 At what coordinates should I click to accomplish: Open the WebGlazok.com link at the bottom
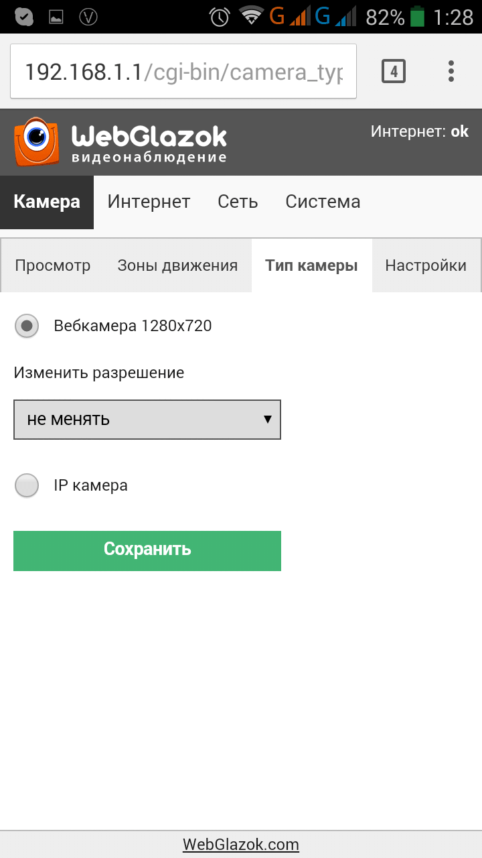tap(241, 844)
